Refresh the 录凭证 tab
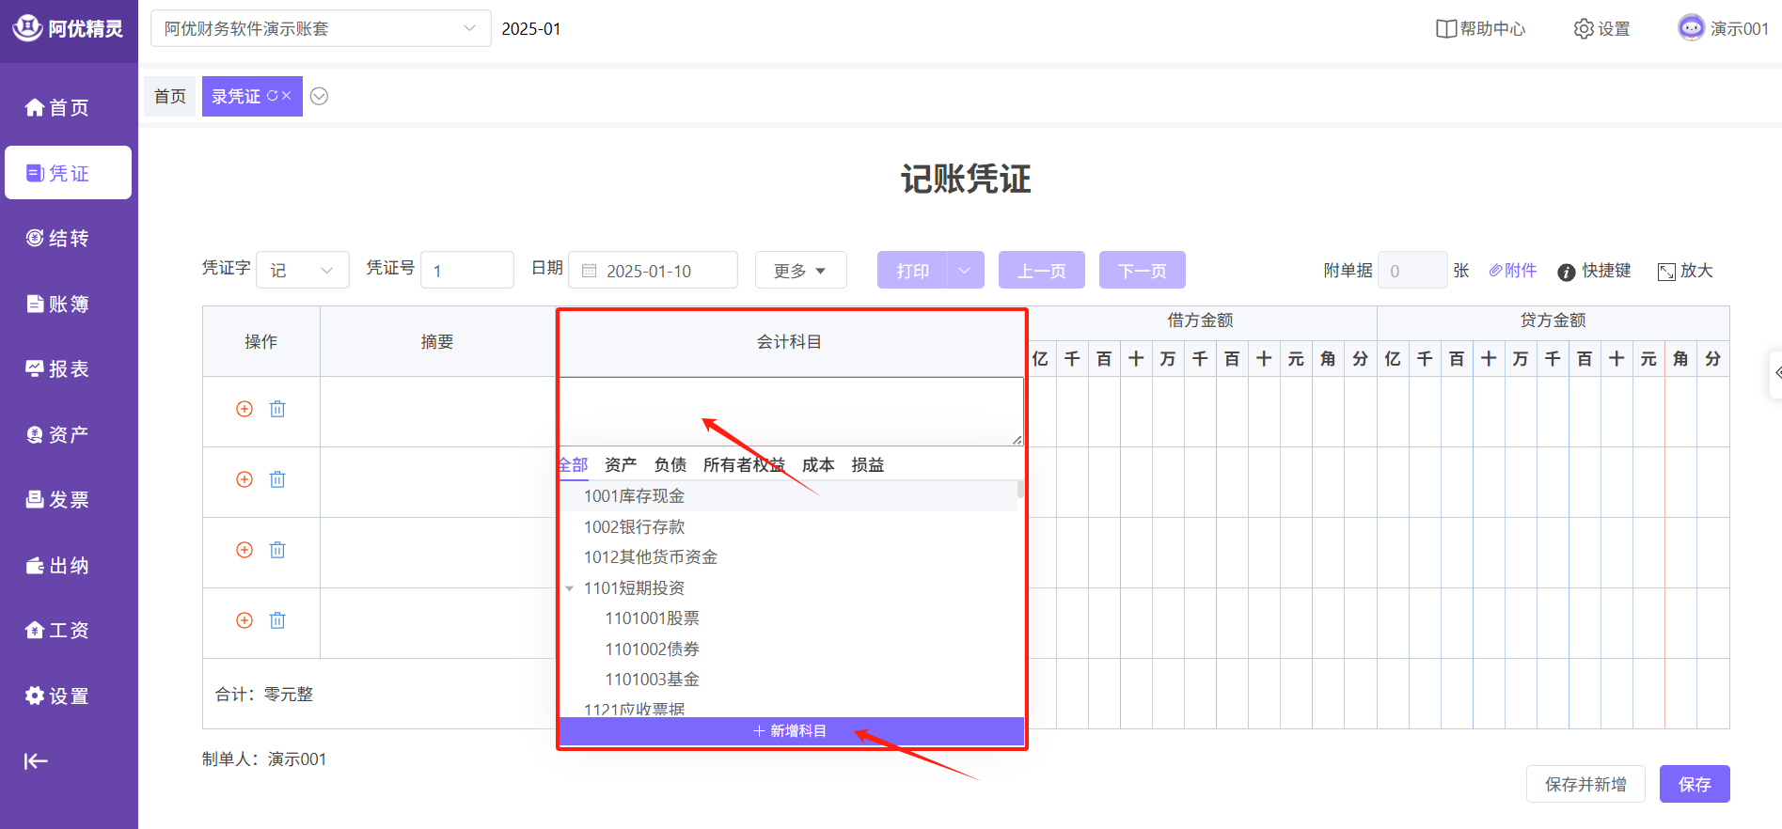Image resolution: width=1782 pixels, height=829 pixels. [x=273, y=96]
